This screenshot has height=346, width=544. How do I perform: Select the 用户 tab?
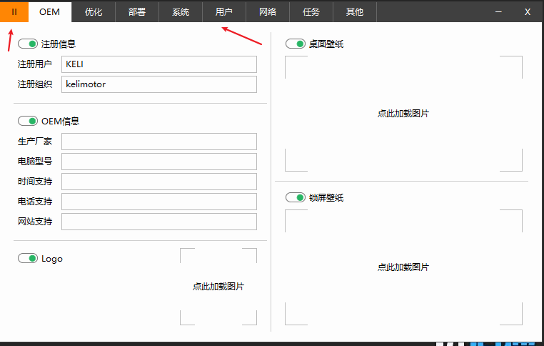click(x=224, y=12)
